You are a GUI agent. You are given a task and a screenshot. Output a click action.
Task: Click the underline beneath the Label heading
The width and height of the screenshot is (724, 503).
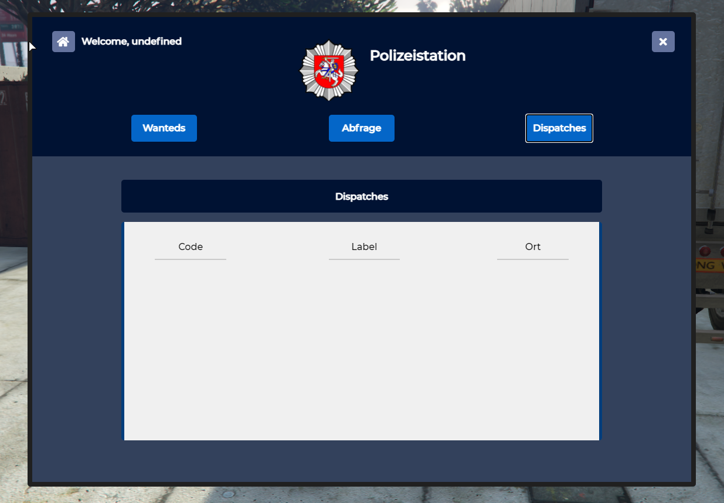364,259
